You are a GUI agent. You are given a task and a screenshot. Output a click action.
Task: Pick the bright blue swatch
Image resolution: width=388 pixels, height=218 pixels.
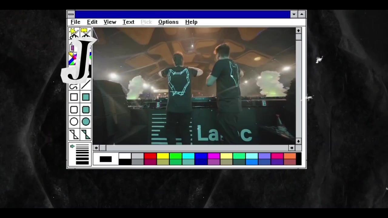[x=201, y=156]
